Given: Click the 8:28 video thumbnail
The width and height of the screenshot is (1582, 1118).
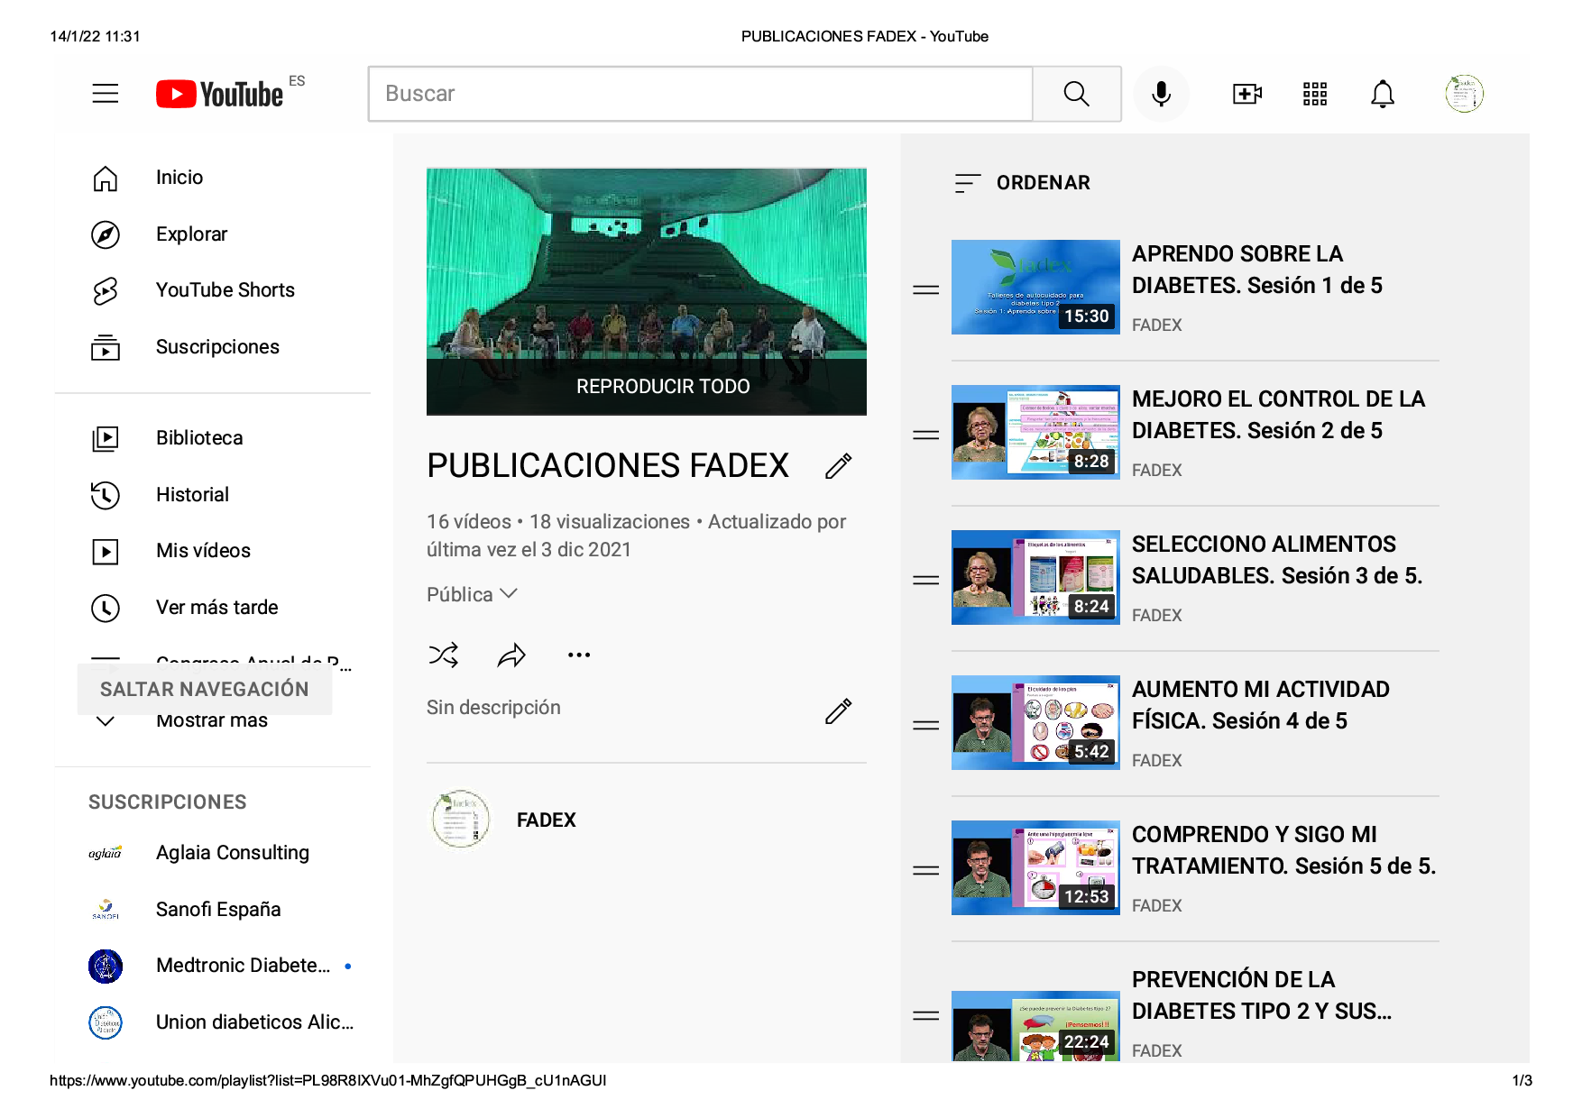Looking at the screenshot, I should point(1035,433).
